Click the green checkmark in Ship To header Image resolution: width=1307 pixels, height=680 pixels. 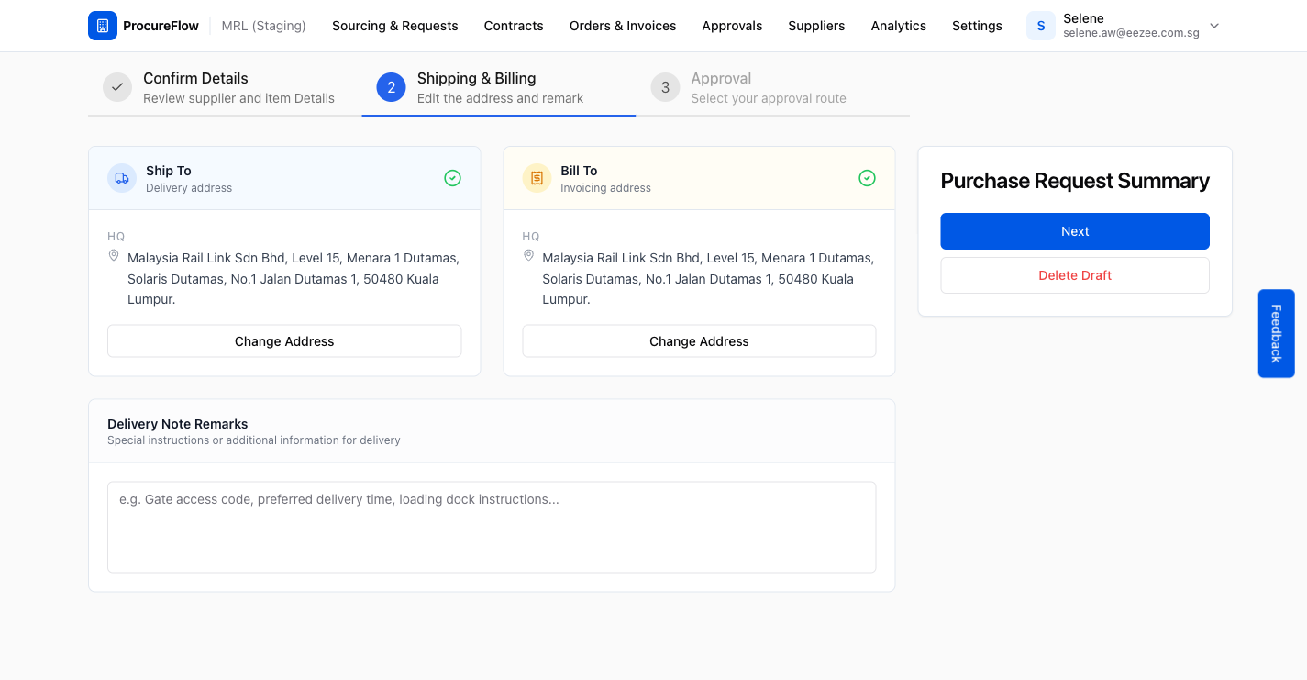tap(452, 178)
